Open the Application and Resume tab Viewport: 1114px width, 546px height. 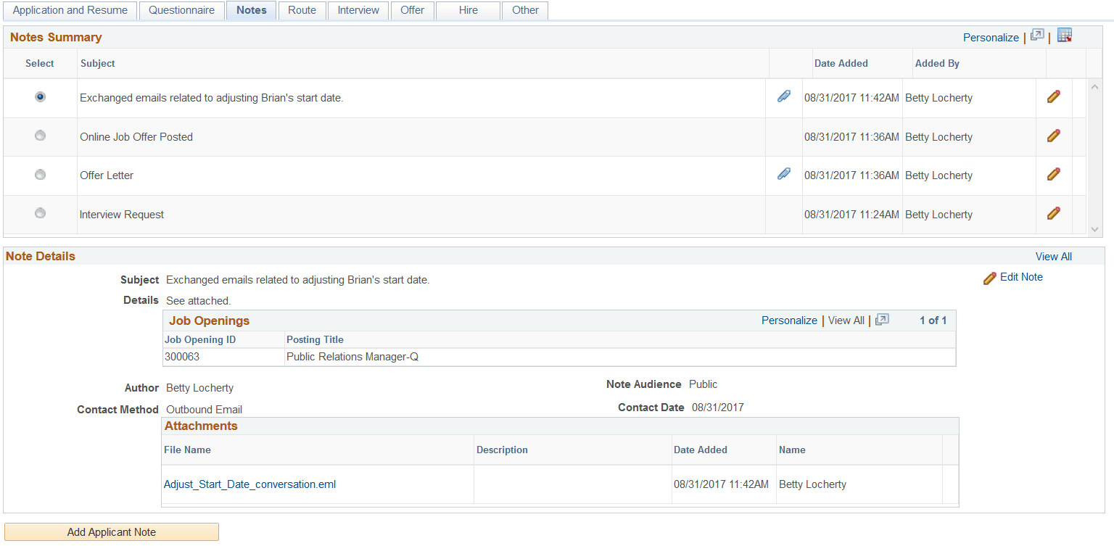pyautogui.click(x=70, y=10)
